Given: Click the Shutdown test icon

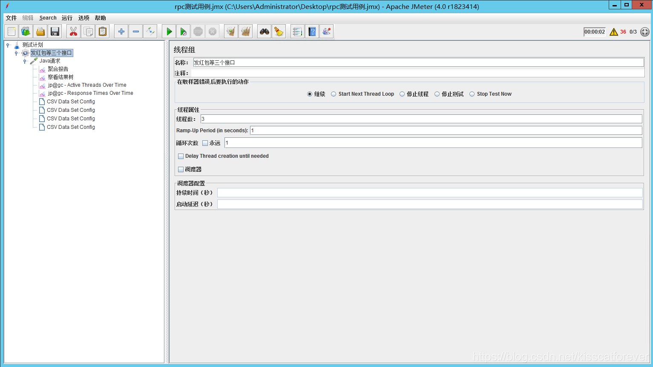Looking at the screenshot, I should point(213,31).
